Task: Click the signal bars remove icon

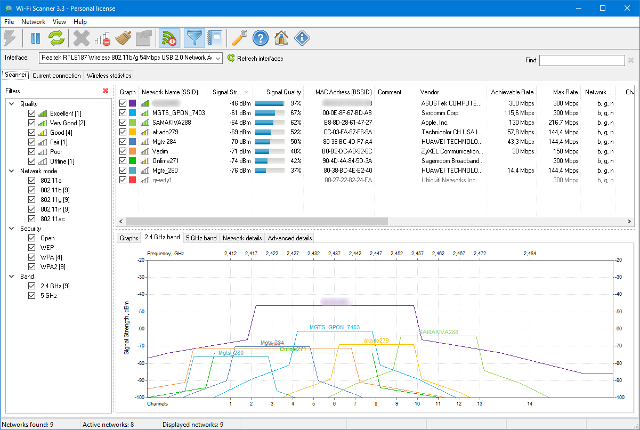Action: (x=102, y=38)
